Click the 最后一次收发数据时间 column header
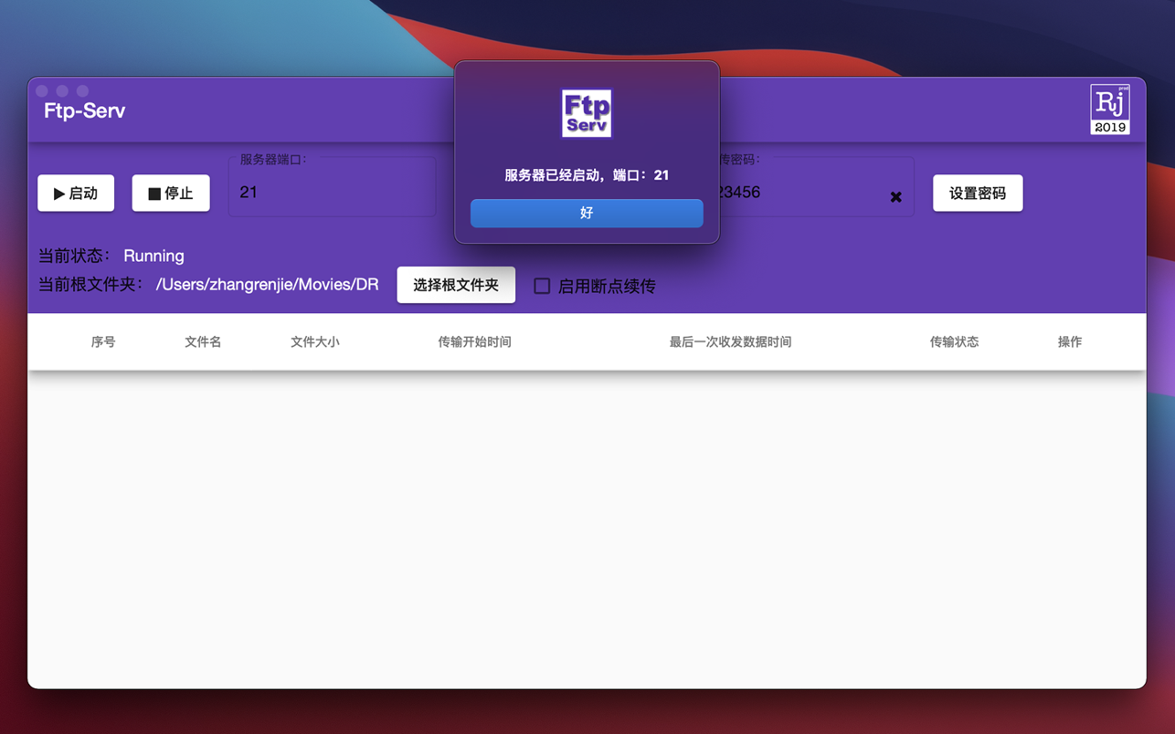This screenshot has height=734, width=1175. click(730, 341)
